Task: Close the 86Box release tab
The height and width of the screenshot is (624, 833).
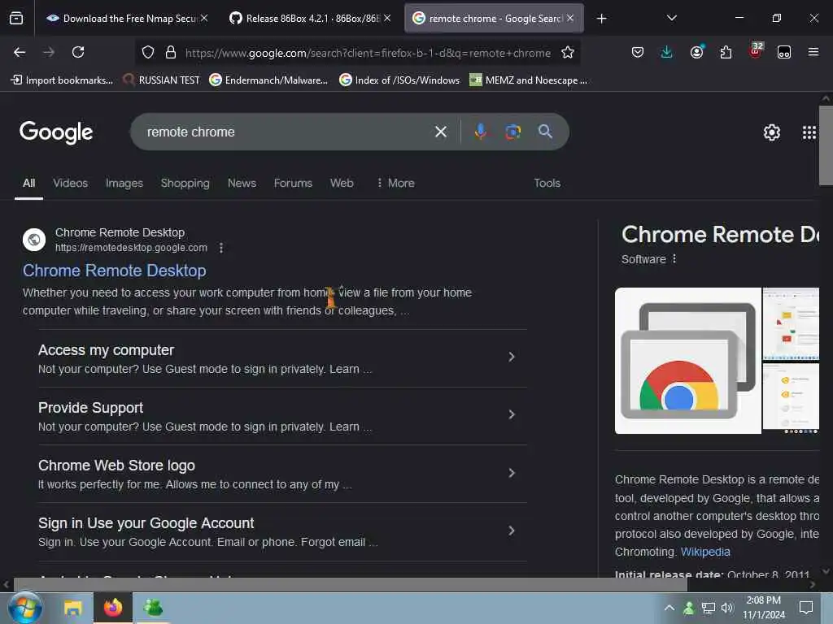Action: point(387,18)
